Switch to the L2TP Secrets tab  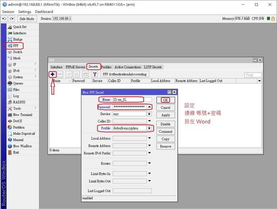coord(153,67)
